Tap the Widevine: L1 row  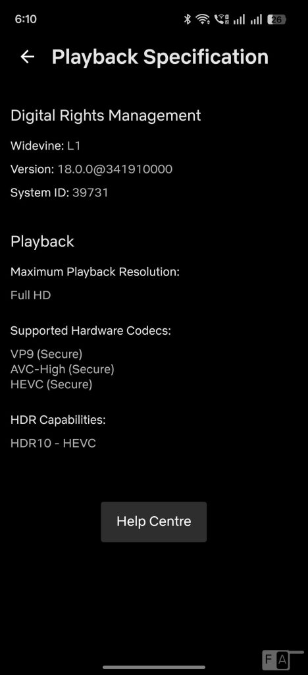click(x=45, y=146)
